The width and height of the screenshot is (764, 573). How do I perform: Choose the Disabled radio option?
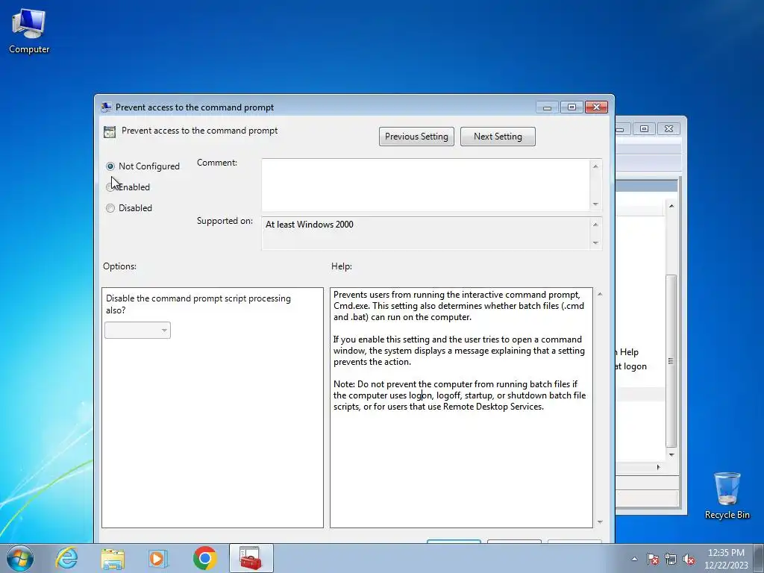[110, 208]
